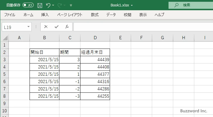Select column B header

[x=44, y=38]
